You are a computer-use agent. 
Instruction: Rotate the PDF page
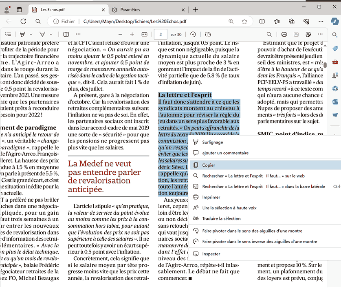point(193,34)
